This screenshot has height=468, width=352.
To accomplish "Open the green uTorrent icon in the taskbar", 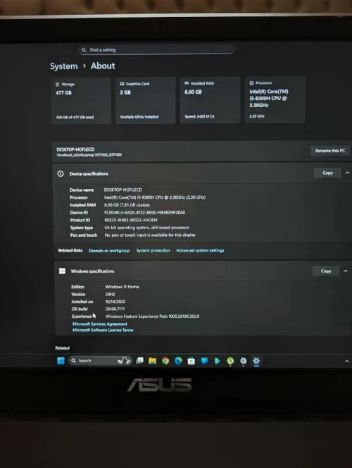I will tap(230, 361).
